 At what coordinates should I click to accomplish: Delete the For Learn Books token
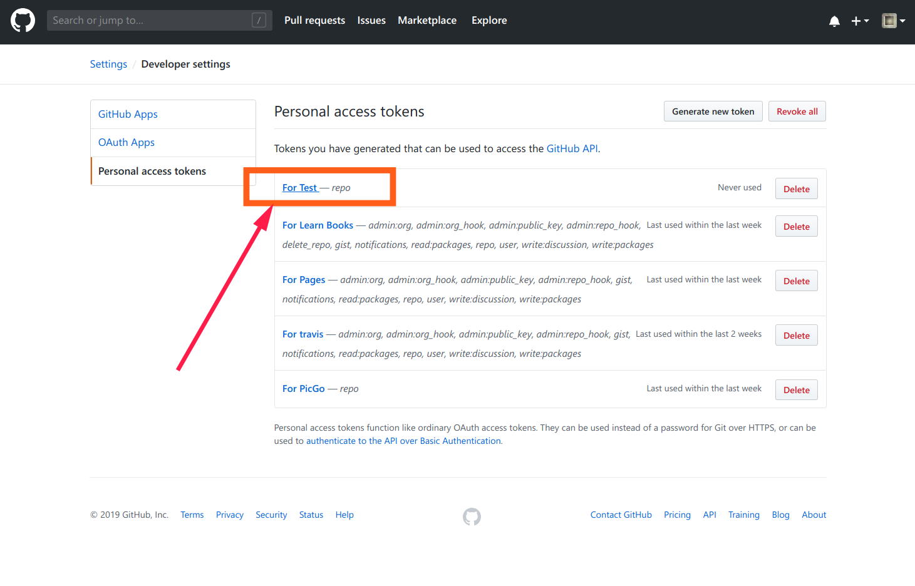(797, 227)
